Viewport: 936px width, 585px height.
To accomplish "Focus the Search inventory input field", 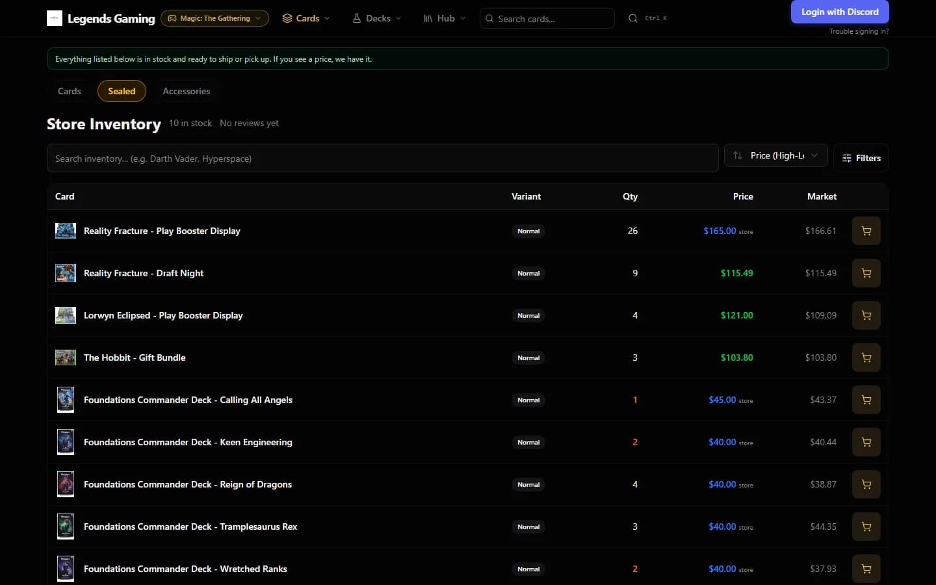I will (x=382, y=158).
